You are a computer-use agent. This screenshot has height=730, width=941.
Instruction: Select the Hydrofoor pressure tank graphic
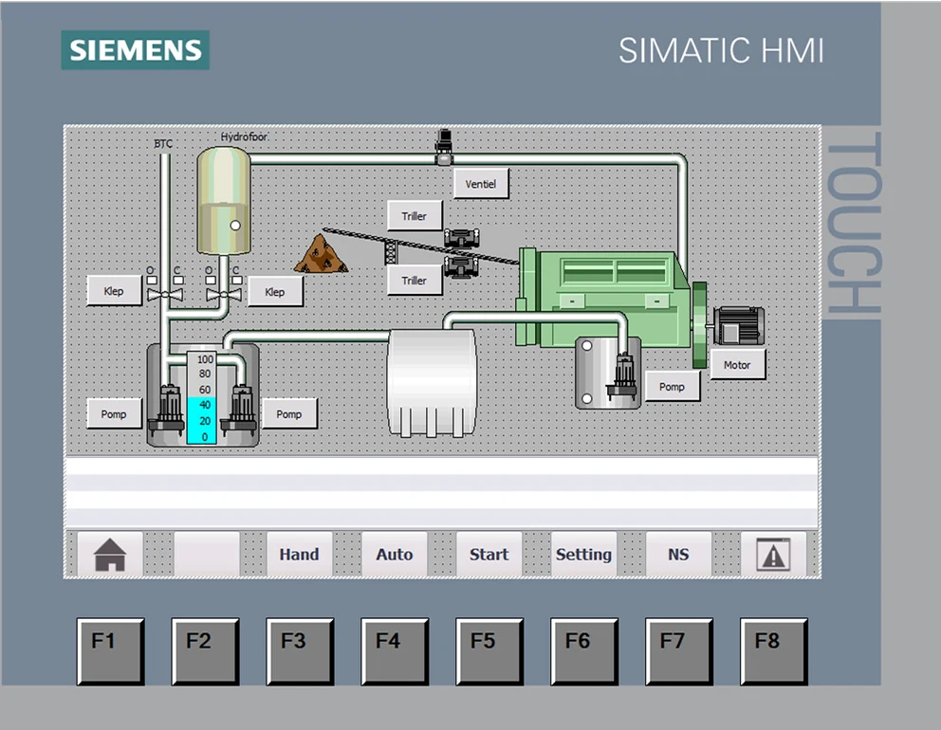click(224, 200)
